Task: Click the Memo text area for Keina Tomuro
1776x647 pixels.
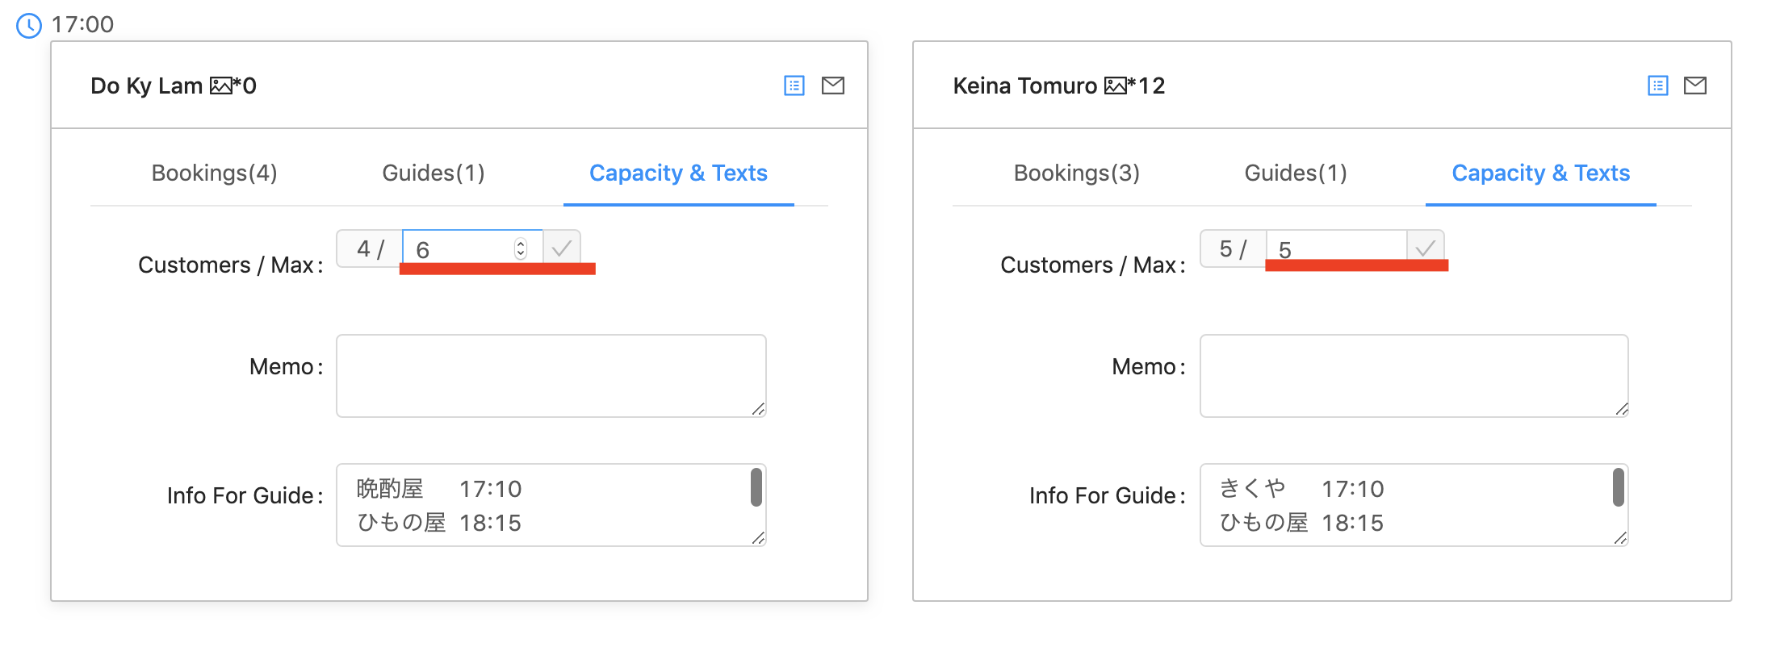Action: (x=1414, y=376)
